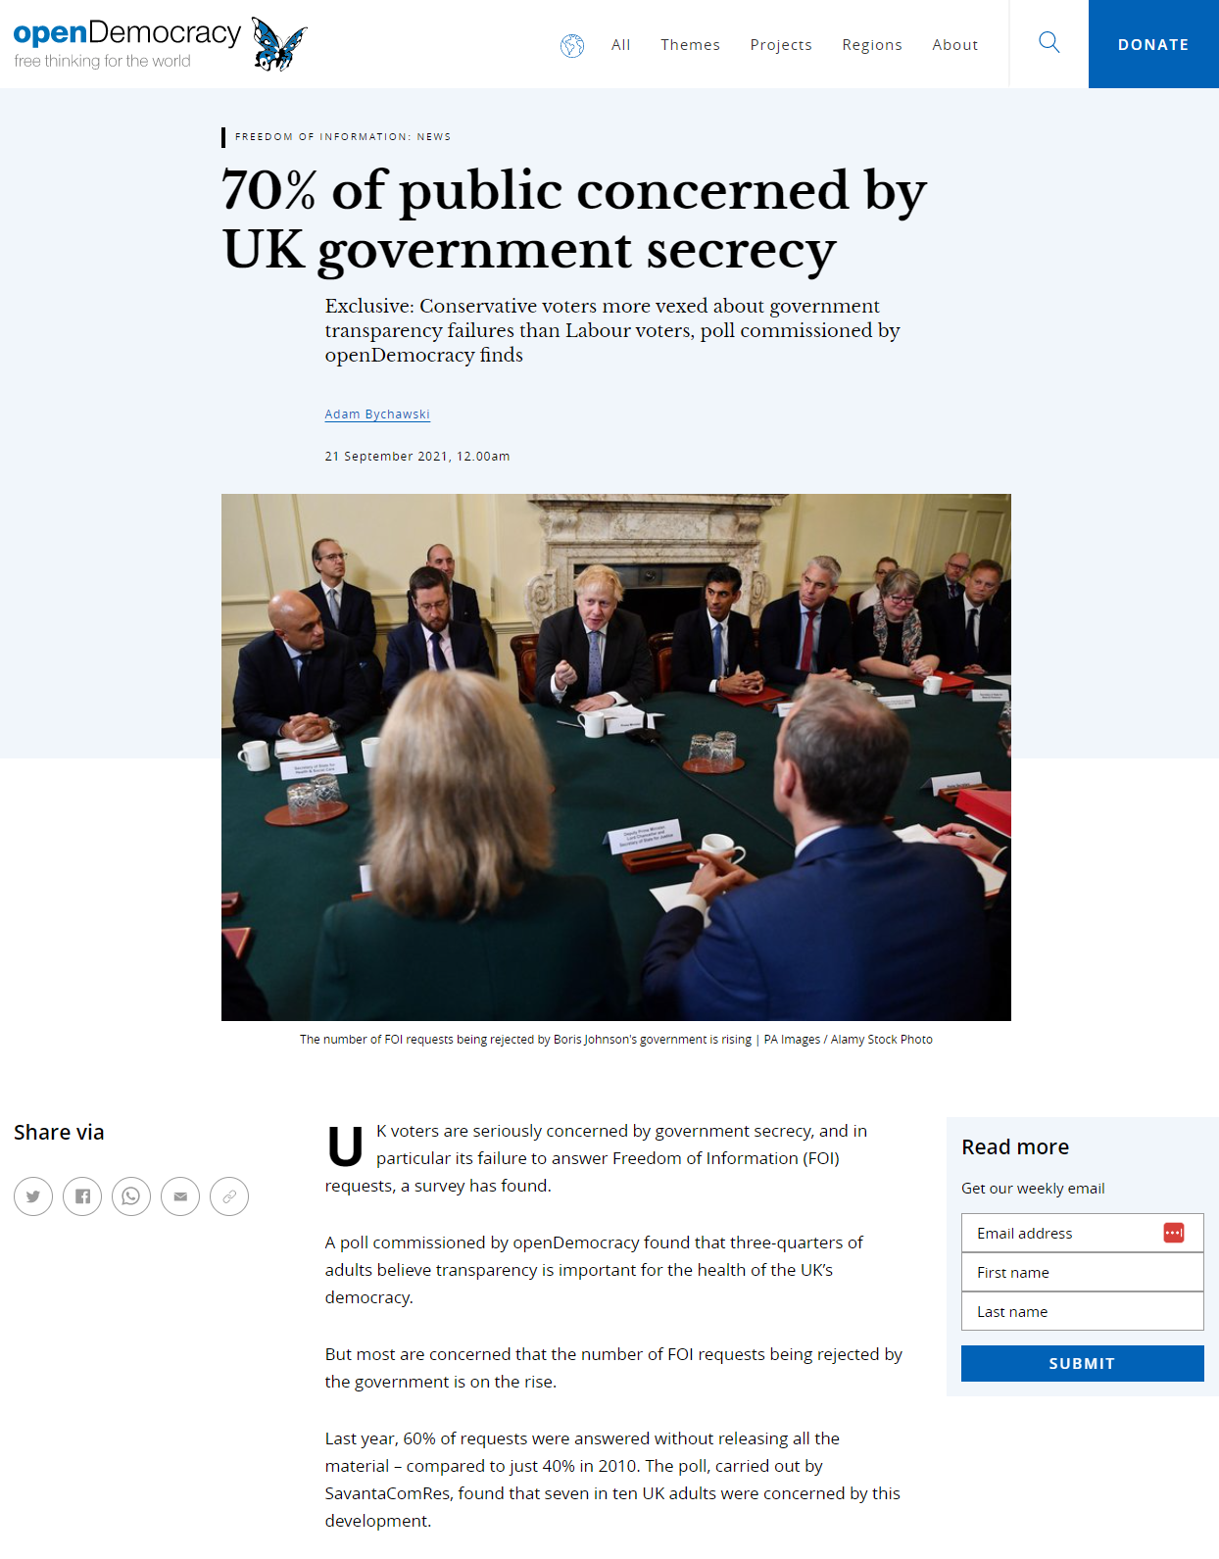Click the password manager icon in email field

click(1174, 1233)
